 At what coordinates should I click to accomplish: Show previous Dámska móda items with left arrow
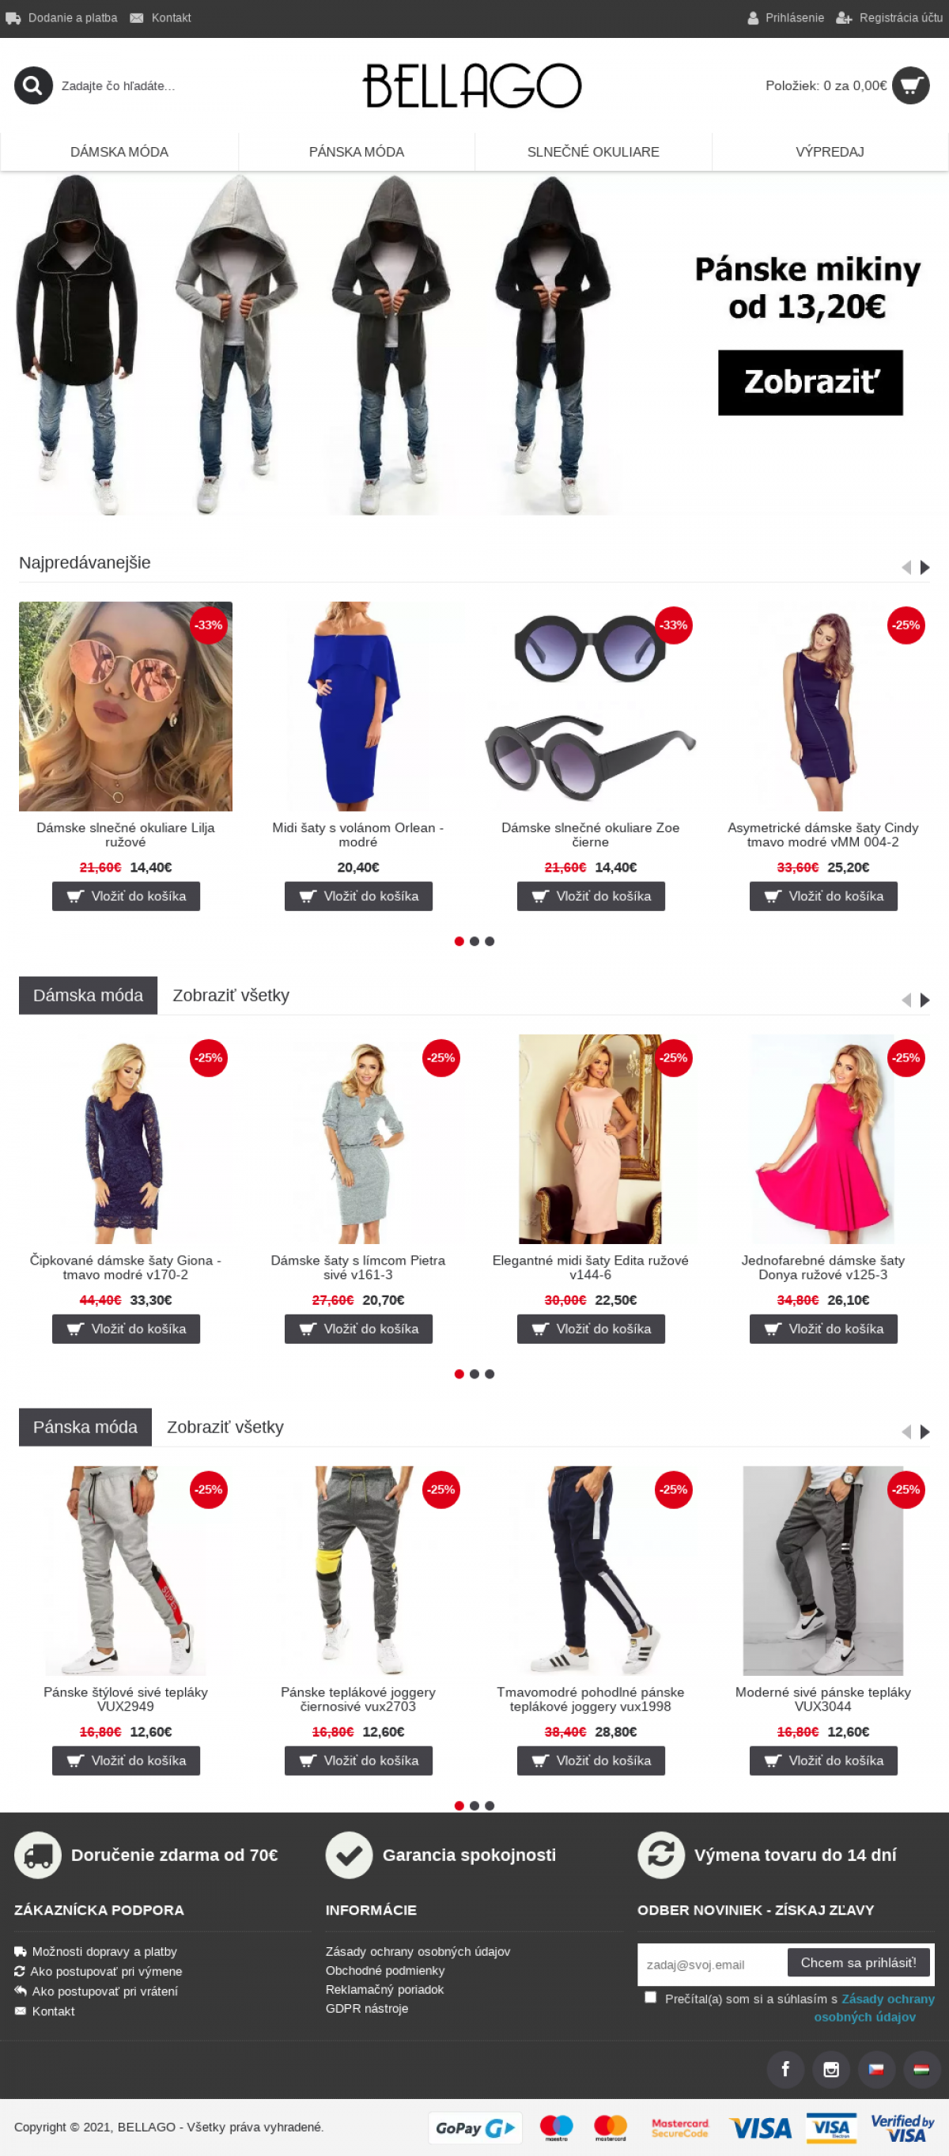(x=906, y=1000)
